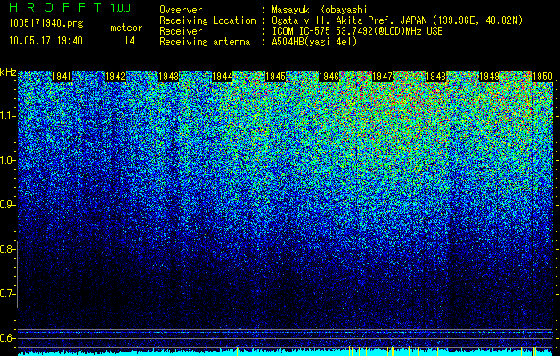Click the 1943 time marker
Viewport: 560px width, 356px height.
[x=168, y=77]
